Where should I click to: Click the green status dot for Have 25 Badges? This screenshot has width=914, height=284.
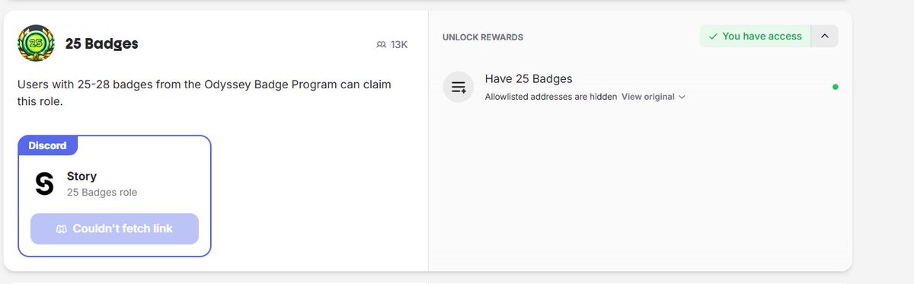click(x=835, y=87)
